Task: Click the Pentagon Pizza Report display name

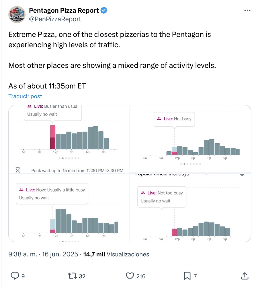Action: pyautogui.click(x=64, y=11)
